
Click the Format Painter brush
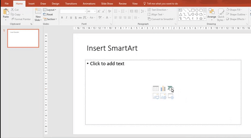21,19
